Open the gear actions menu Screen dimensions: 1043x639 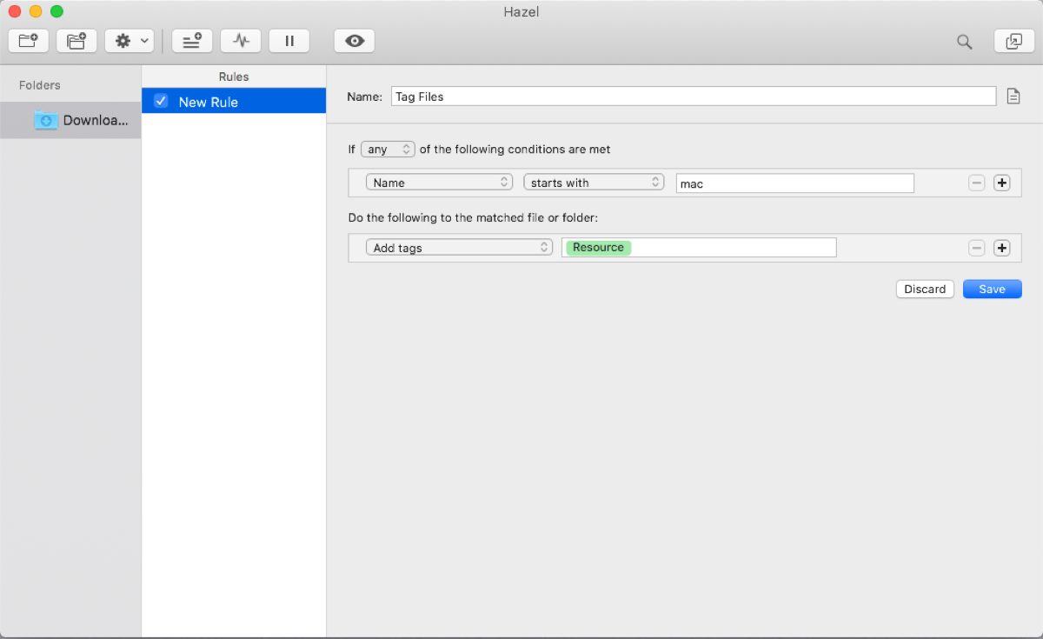(x=130, y=41)
